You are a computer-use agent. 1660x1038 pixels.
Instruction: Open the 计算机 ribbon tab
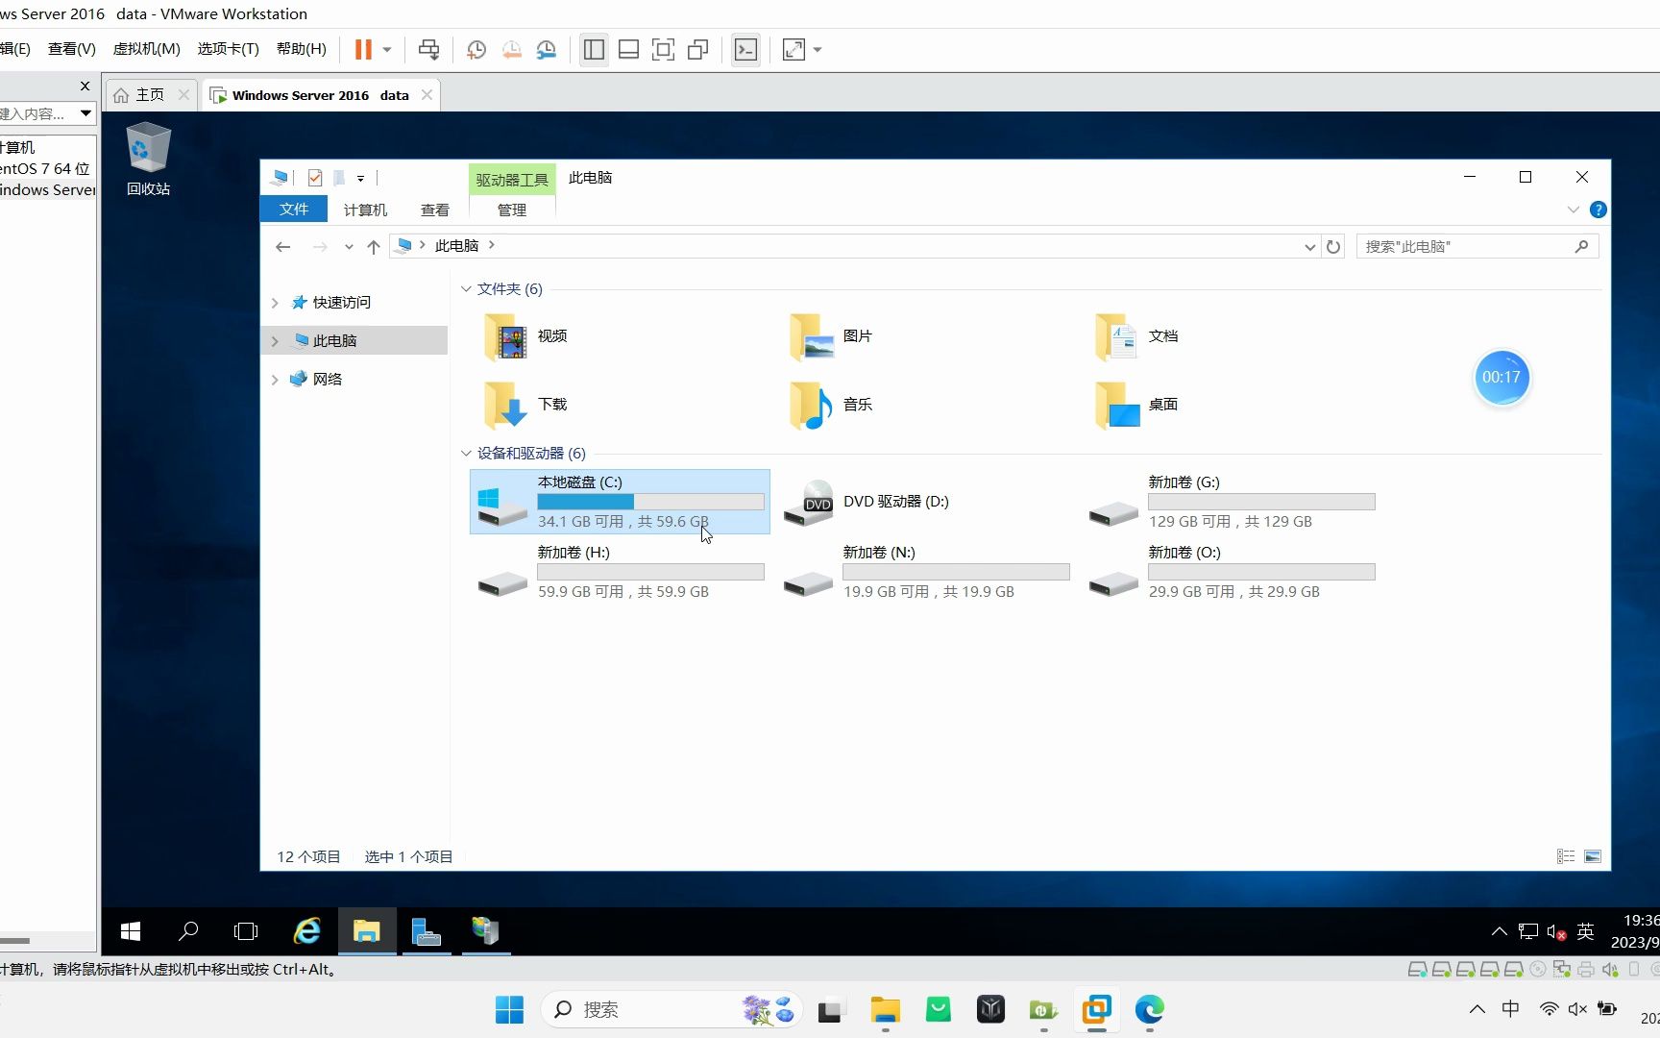365,210
